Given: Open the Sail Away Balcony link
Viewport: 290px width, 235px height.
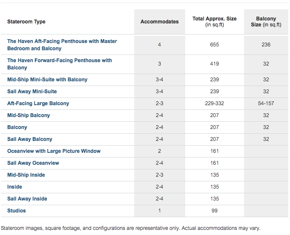Looking at the screenshot, I should [29, 139].
